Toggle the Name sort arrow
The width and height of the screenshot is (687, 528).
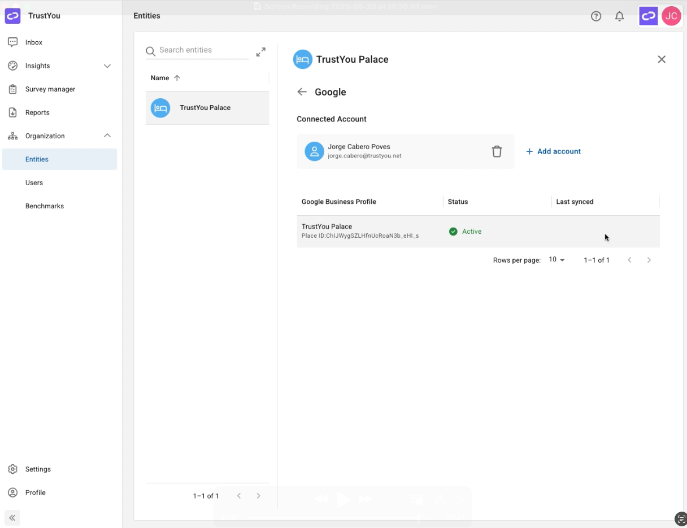pyautogui.click(x=177, y=78)
